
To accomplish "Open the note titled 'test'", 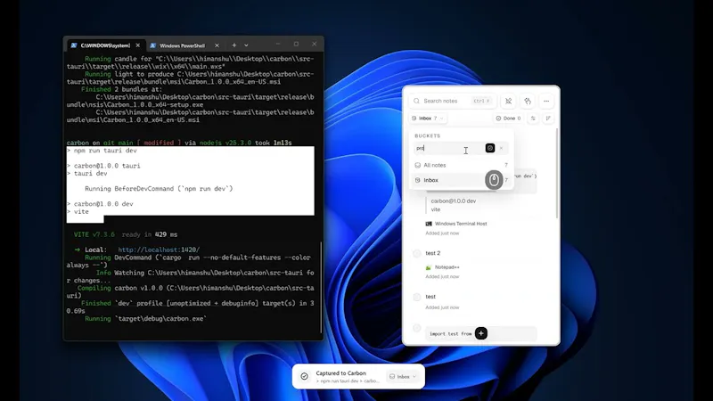I will pos(430,297).
